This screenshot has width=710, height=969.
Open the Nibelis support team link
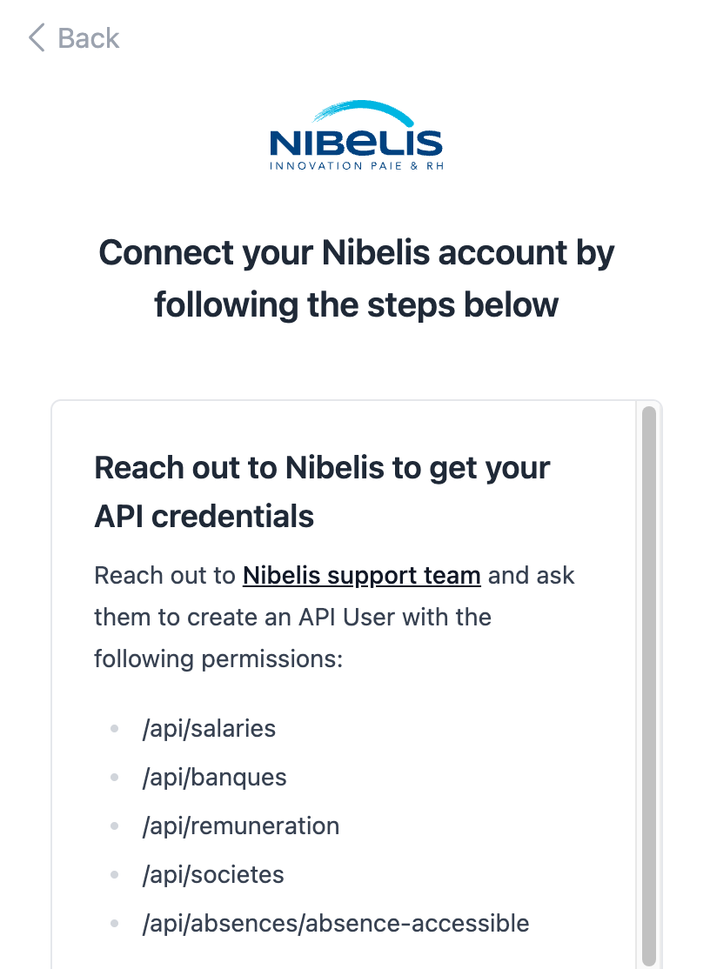[x=362, y=576]
